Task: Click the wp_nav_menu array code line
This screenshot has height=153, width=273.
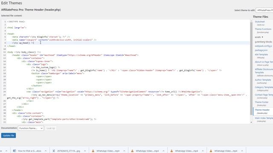Action: coord(139,95)
